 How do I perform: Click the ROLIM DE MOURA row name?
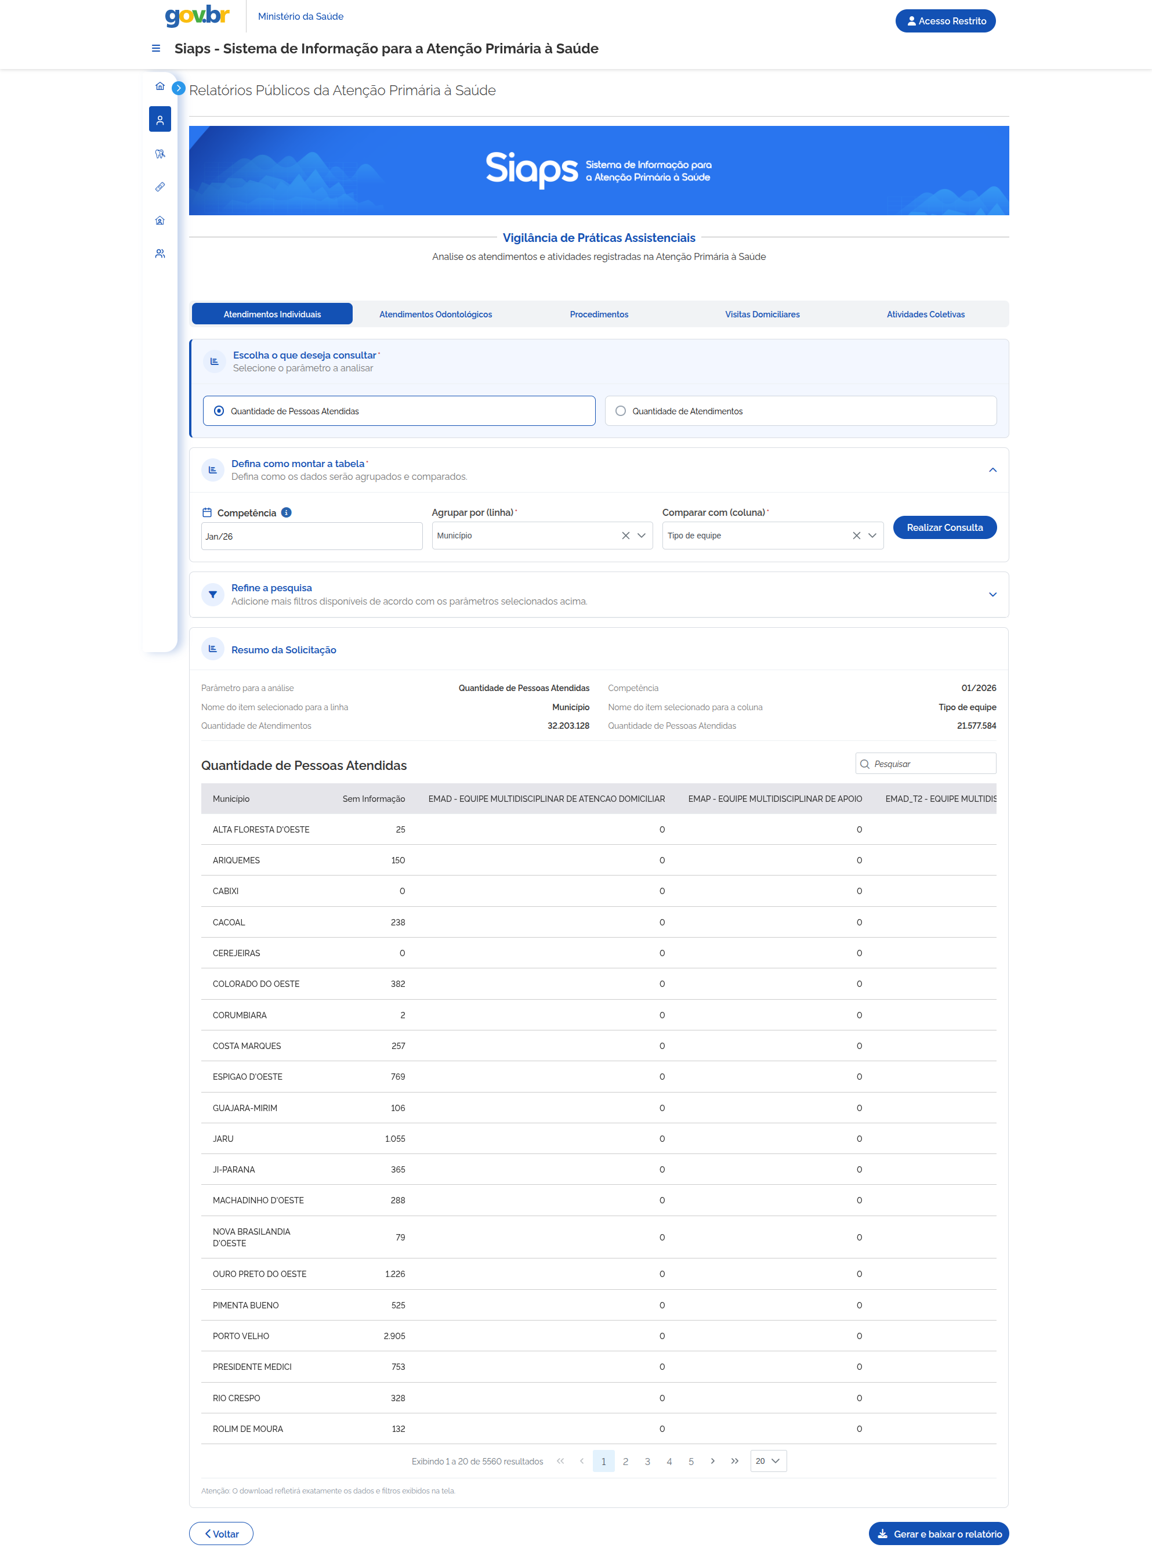tap(248, 1430)
